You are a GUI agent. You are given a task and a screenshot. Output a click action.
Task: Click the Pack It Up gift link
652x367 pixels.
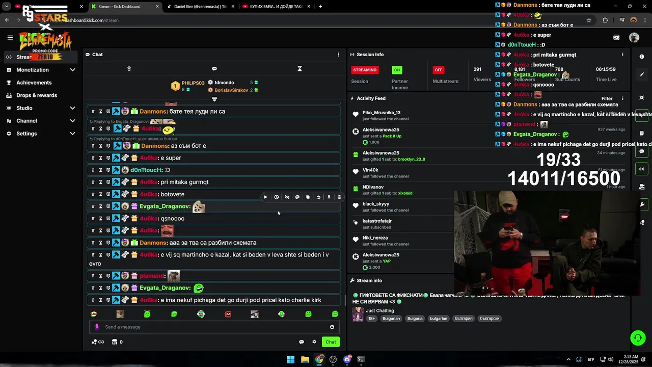coord(392,137)
